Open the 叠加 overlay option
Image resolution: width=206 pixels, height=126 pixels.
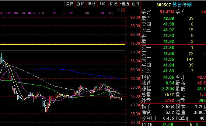click(80, 4)
